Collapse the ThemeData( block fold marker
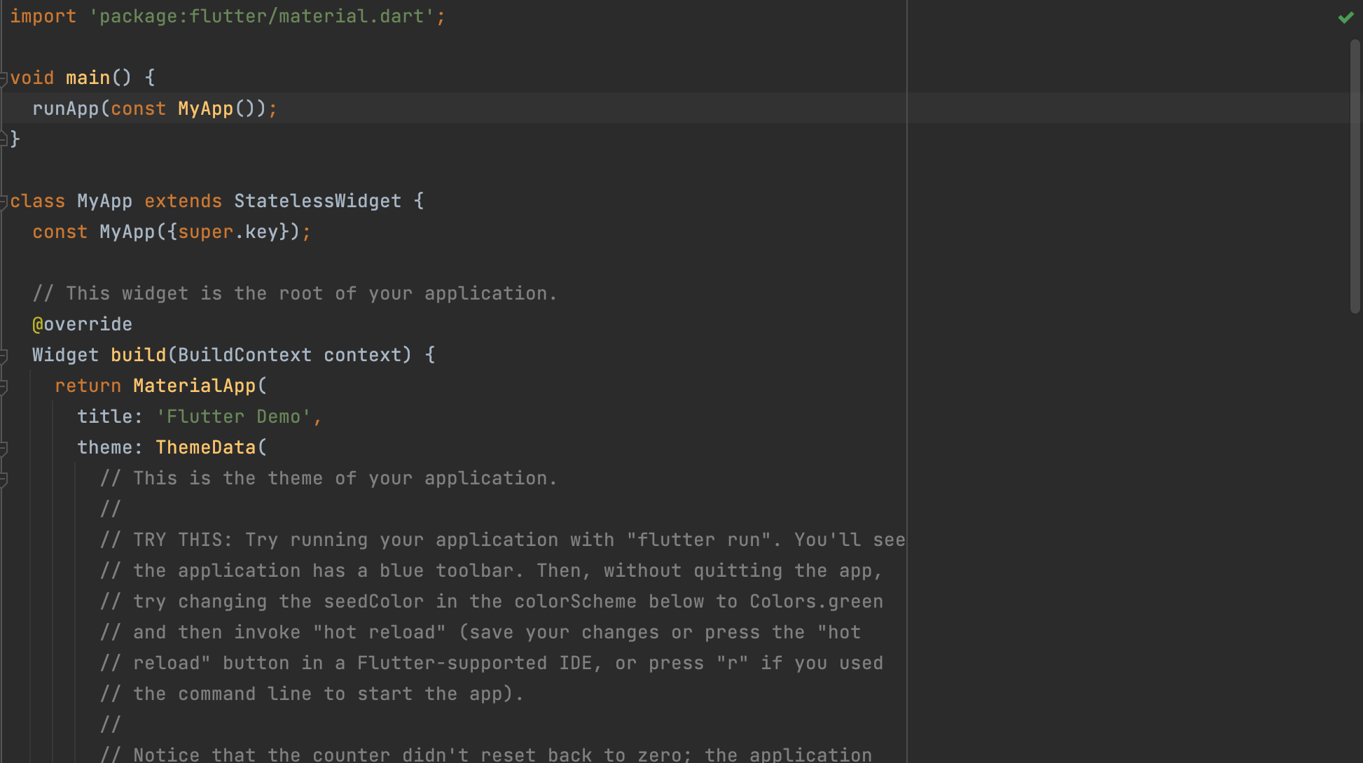This screenshot has height=763, width=1363. coord(4,448)
